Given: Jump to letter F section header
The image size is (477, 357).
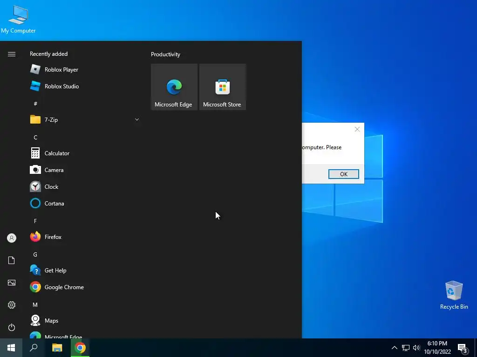Looking at the screenshot, I should click(x=35, y=221).
